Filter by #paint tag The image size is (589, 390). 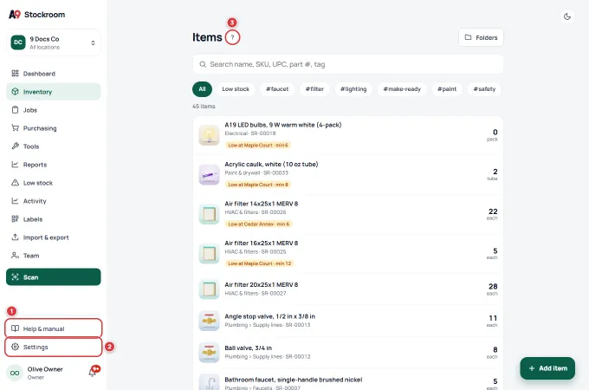[x=447, y=89]
